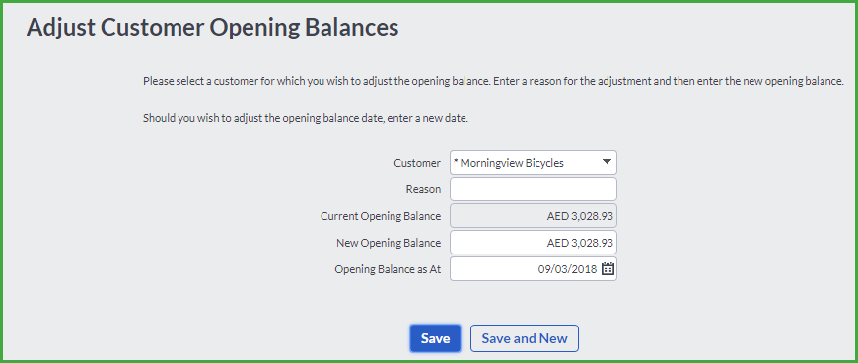Click into the empty Reason field

point(534,188)
